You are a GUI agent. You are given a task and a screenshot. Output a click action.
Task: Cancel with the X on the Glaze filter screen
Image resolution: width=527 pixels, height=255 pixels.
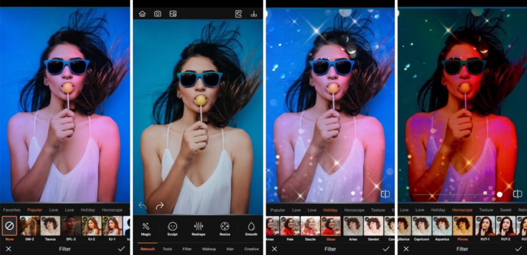[275, 249]
